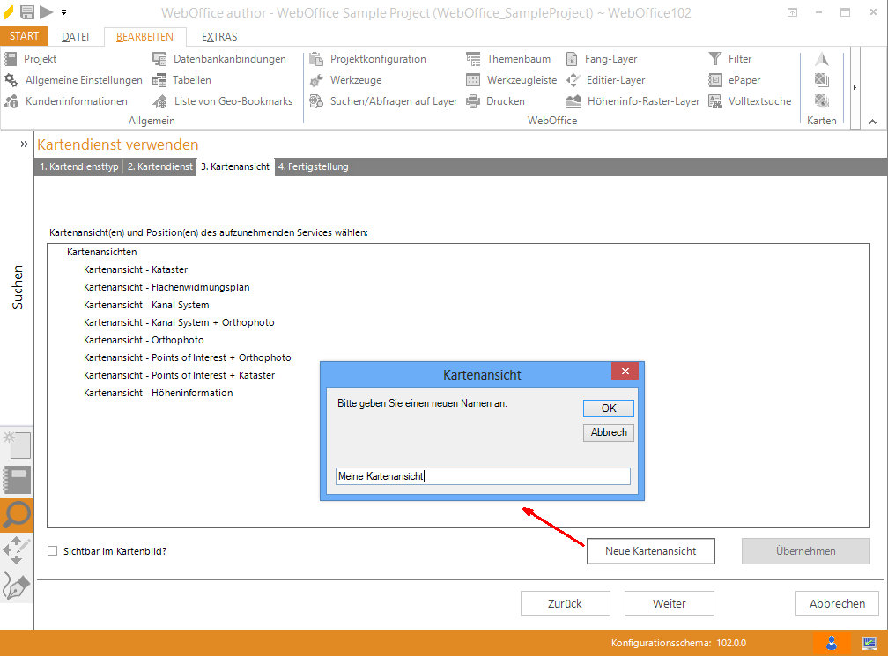Click the save icon in the title bar
This screenshot has width=888, height=656.
pyautogui.click(x=26, y=12)
